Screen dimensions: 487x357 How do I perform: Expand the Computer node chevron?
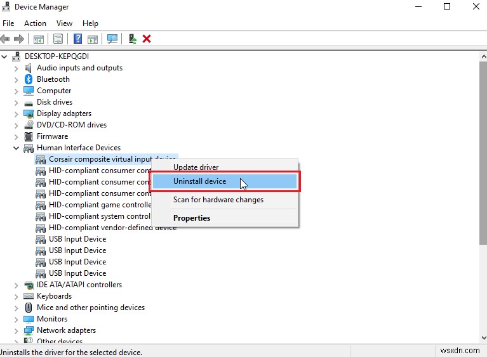click(x=16, y=91)
